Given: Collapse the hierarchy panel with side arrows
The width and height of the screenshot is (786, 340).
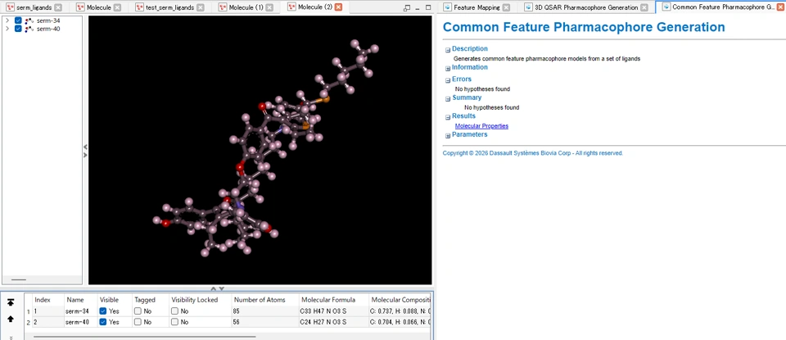Looking at the screenshot, I should (x=85, y=151).
